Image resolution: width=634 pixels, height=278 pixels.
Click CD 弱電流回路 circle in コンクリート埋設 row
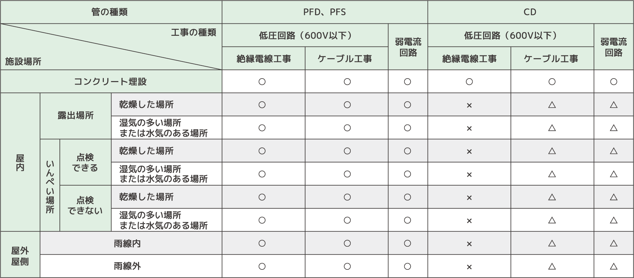pyautogui.click(x=613, y=82)
